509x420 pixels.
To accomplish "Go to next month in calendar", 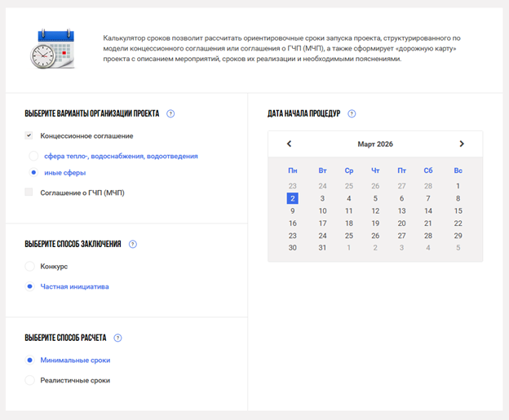I will coord(462,144).
